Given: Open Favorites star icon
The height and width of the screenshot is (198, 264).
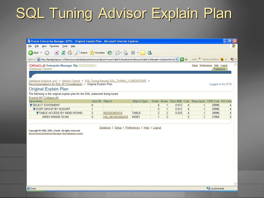Looking at the screenshot, I should pos(92,53).
